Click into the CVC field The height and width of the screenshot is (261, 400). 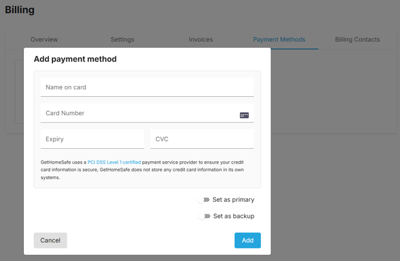point(202,139)
